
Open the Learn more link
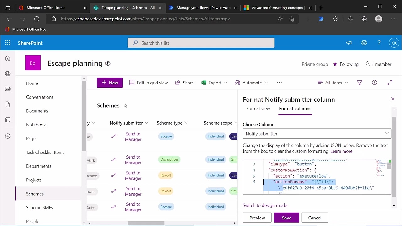click(341, 151)
